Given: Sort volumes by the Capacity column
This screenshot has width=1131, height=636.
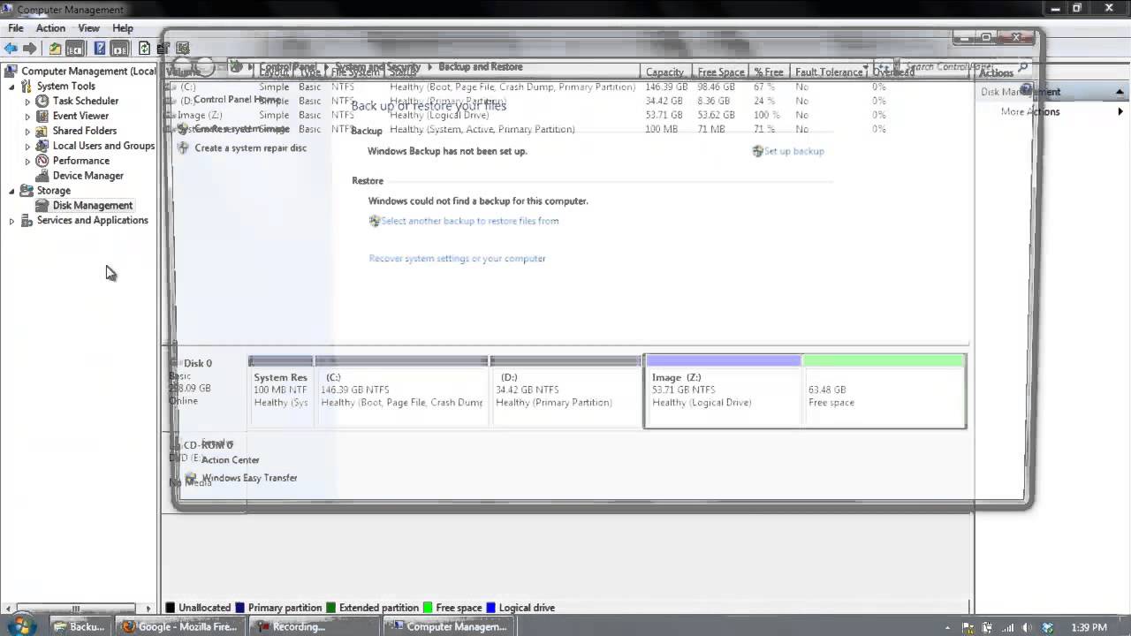Looking at the screenshot, I should point(664,72).
